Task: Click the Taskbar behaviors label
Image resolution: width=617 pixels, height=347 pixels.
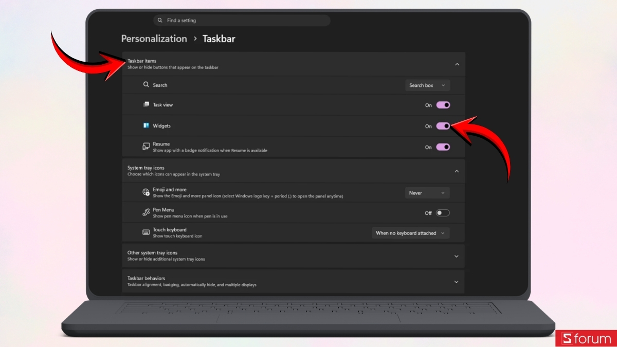Action: (x=147, y=278)
